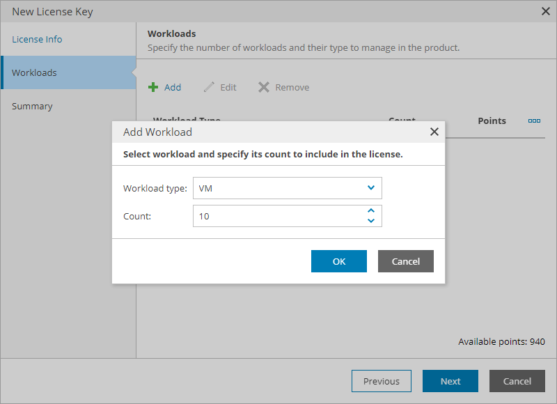Close the Add Workload dialog with its X
Image resolution: width=557 pixels, height=404 pixels.
coord(434,131)
